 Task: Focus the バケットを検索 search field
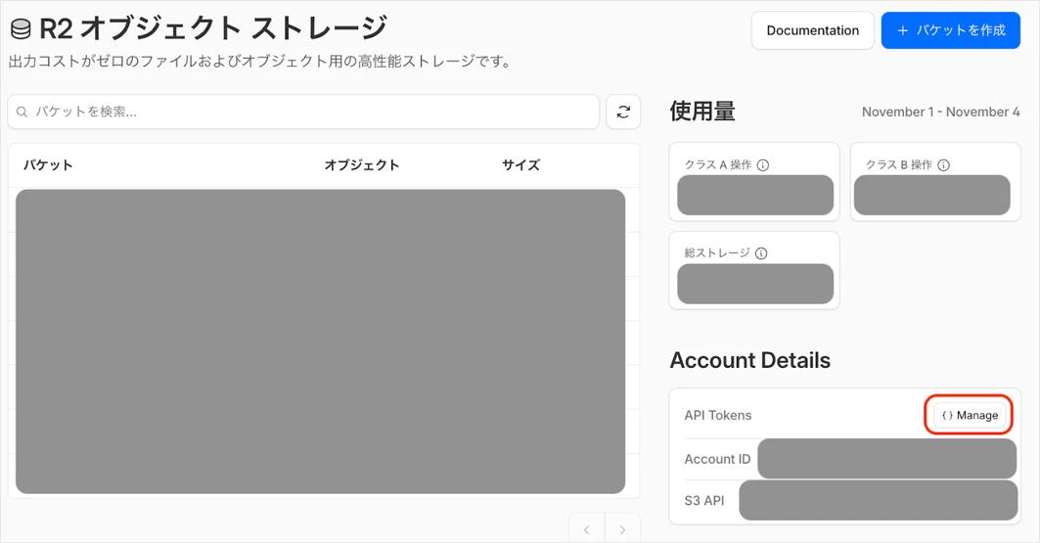click(x=303, y=113)
